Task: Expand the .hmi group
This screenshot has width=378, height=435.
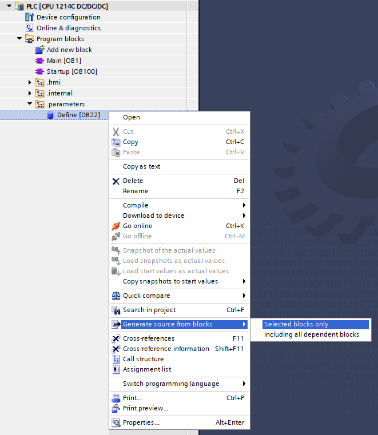Action: tap(30, 82)
